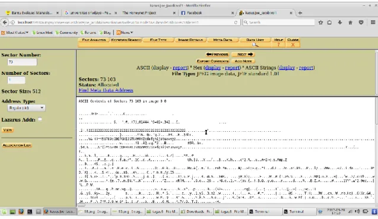The width and height of the screenshot is (378, 219).
Task: Open the Linux Mint bookmark
Action: [x=43, y=33]
